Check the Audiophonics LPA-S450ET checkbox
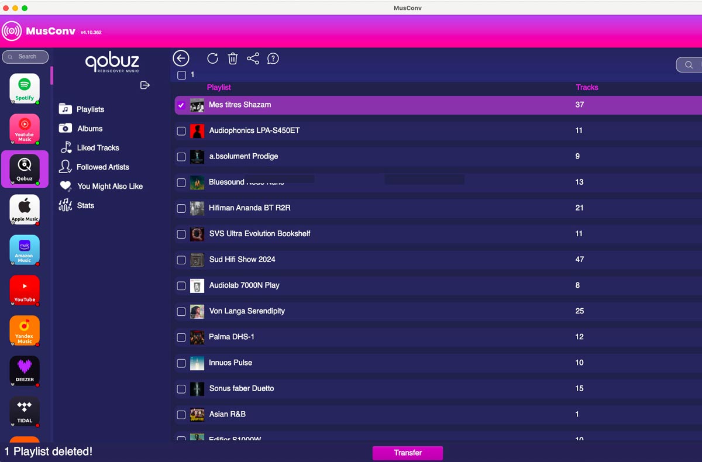Image resolution: width=702 pixels, height=462 pixels. (181, 131)
